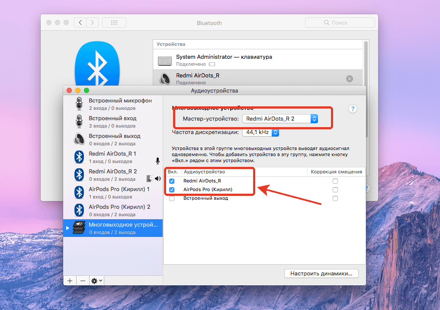Viewport: 440px width, 310px height.
Task: Enable Встроенный выход checkbox
Action: click(x=172, y=198)
